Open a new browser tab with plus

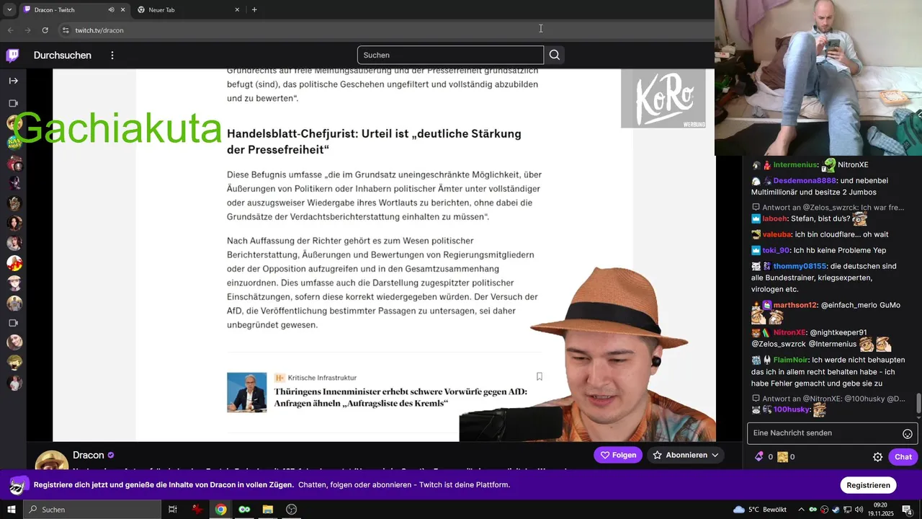pyautogui.click(x=254, y=10)
